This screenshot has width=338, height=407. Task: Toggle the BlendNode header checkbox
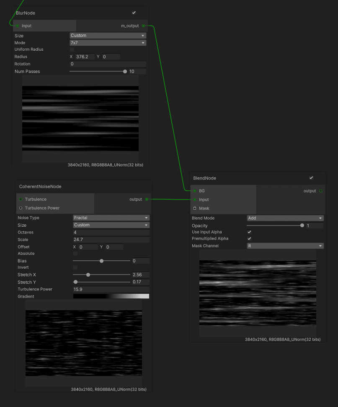pyautogui.click(x=311, y=178)
